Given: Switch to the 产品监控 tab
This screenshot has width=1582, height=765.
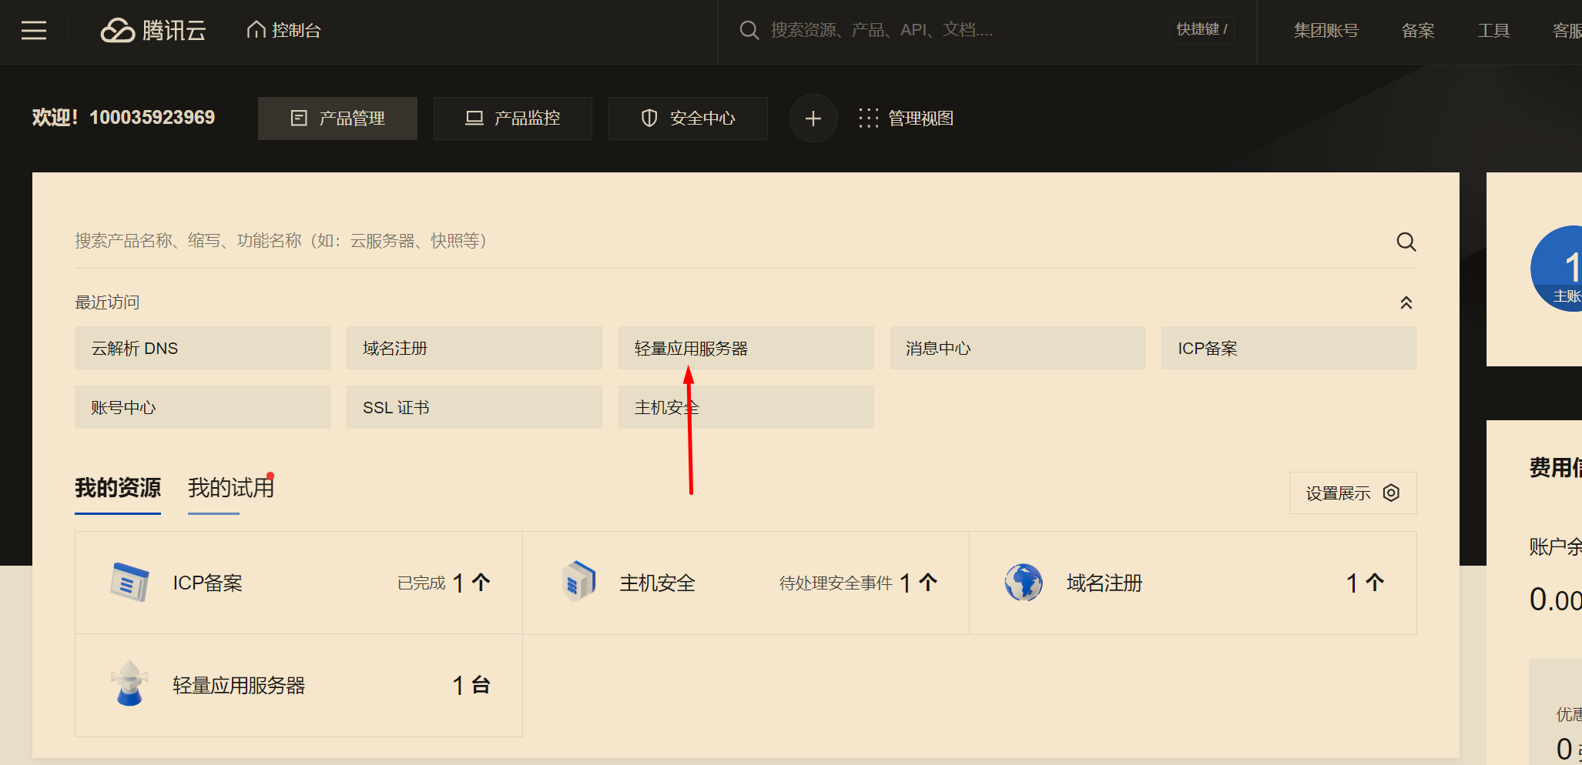Looking at the screenshot, I should click(512, 119).
